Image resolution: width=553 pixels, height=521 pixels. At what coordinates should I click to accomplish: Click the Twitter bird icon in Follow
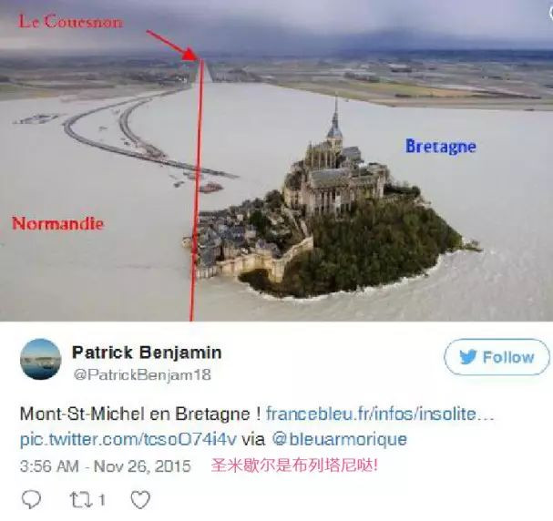point(468,357)
